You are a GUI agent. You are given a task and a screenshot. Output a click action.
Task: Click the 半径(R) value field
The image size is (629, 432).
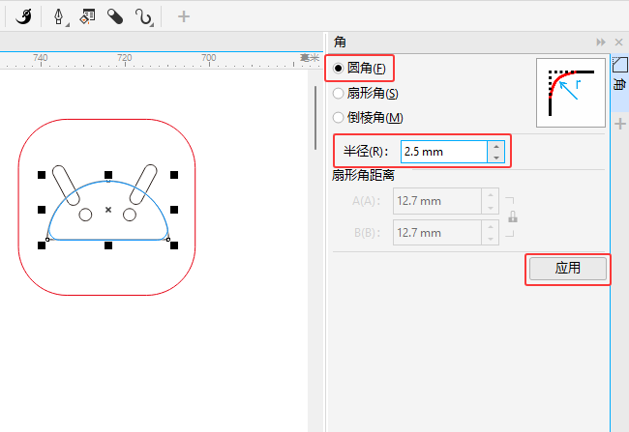click(443, 152)
